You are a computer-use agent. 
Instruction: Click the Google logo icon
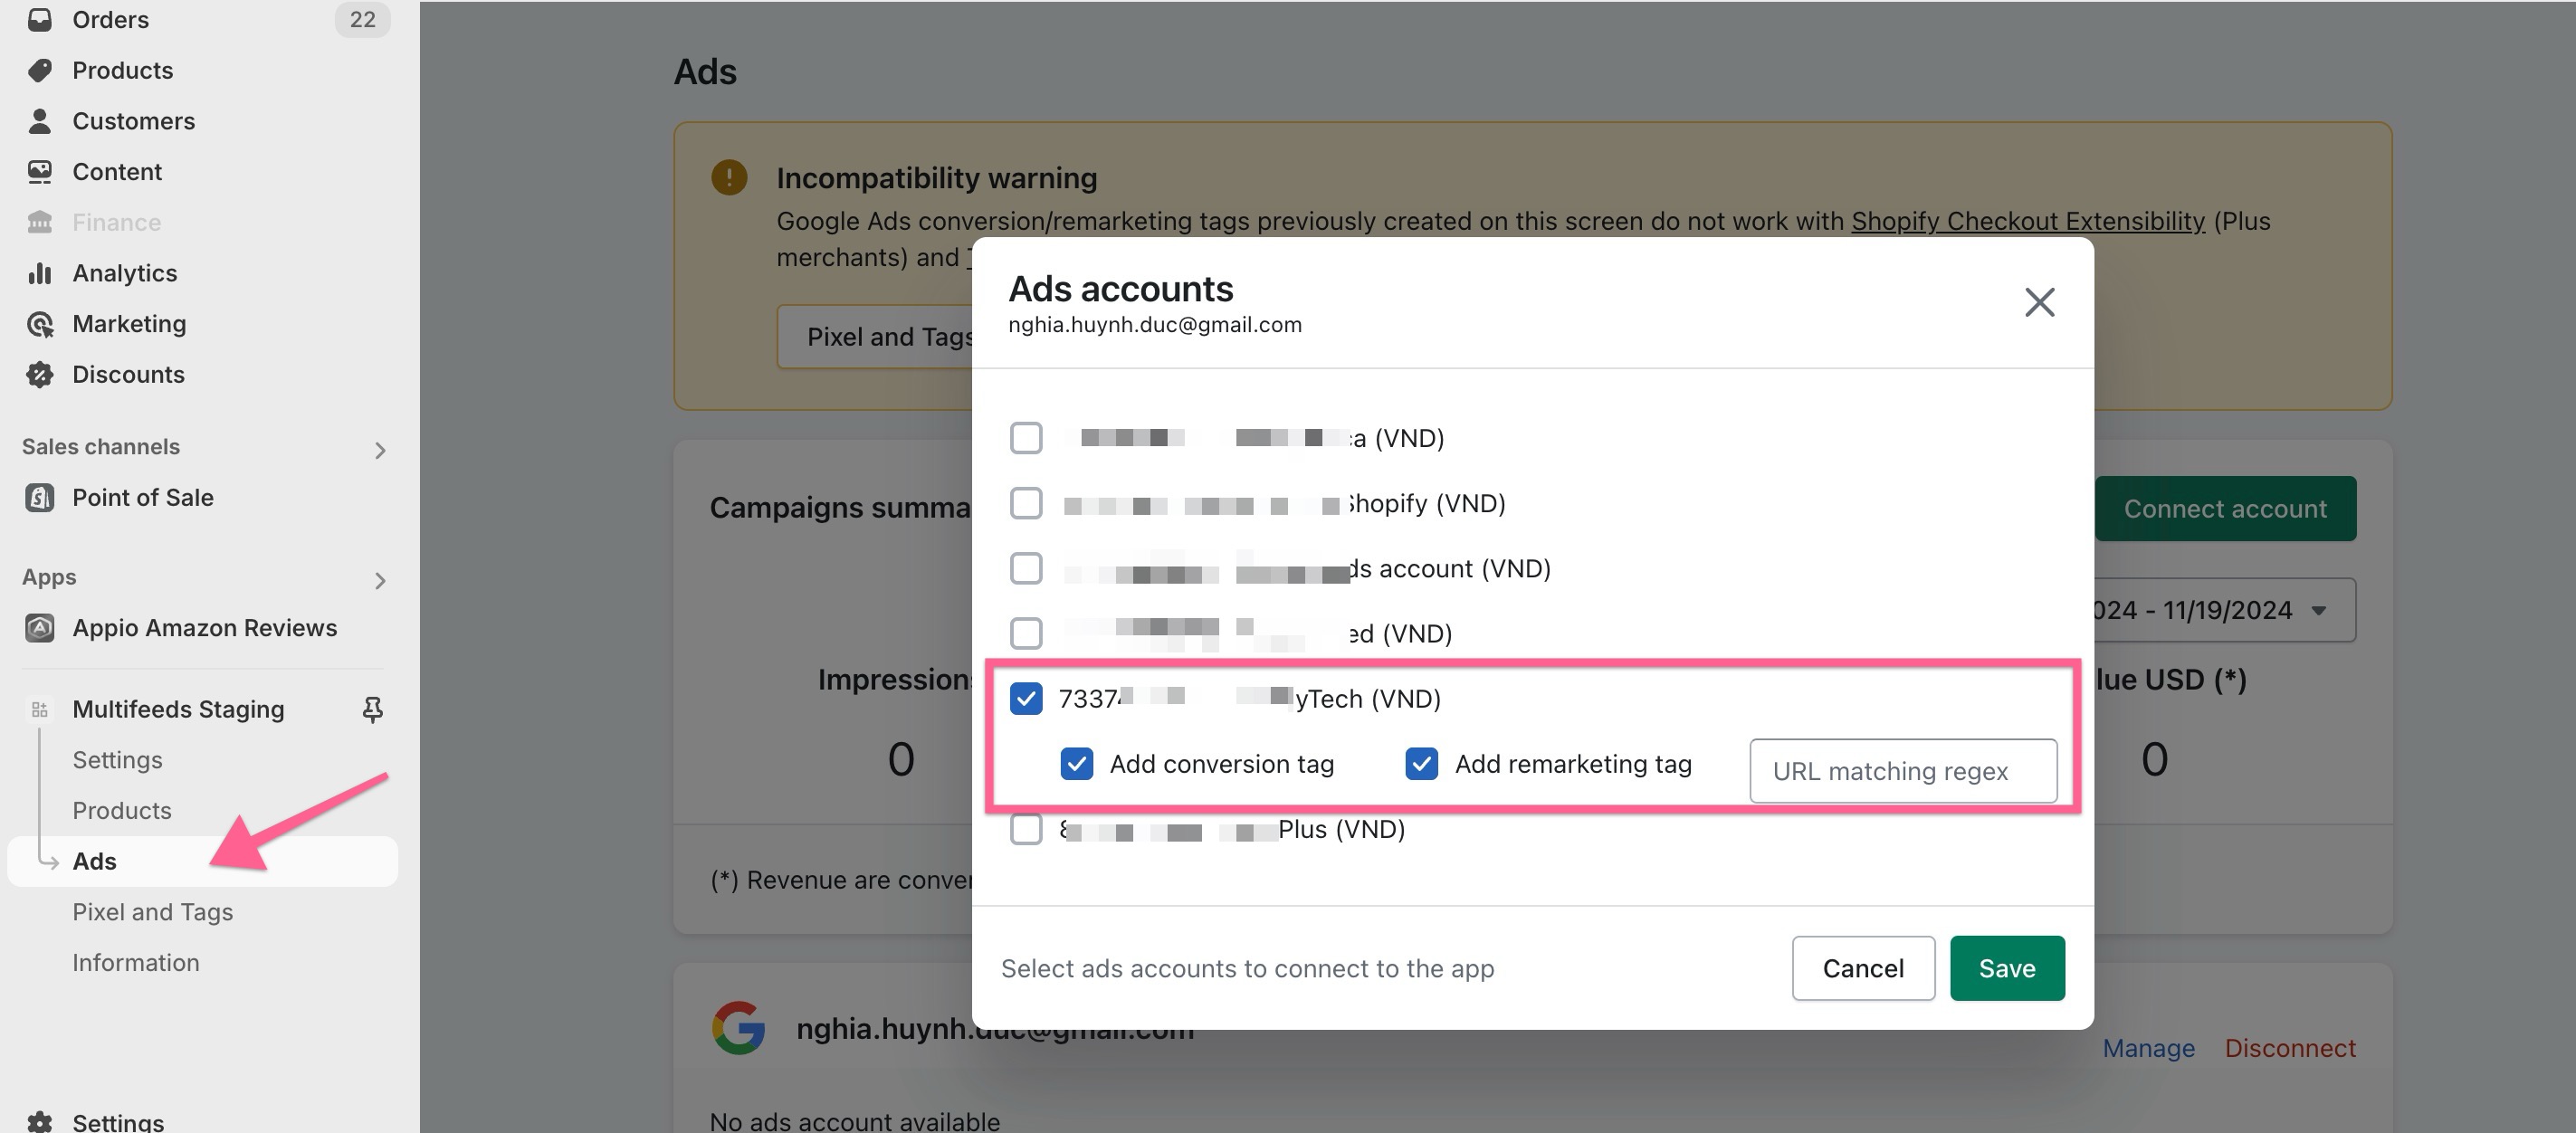[738, 1027]
